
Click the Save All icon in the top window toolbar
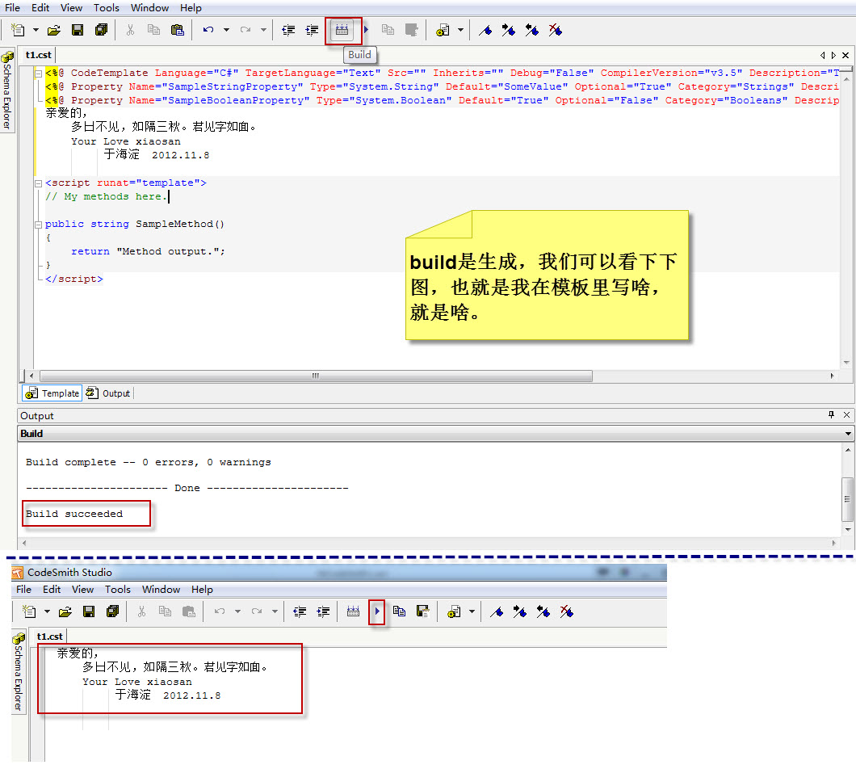point(102,30)
